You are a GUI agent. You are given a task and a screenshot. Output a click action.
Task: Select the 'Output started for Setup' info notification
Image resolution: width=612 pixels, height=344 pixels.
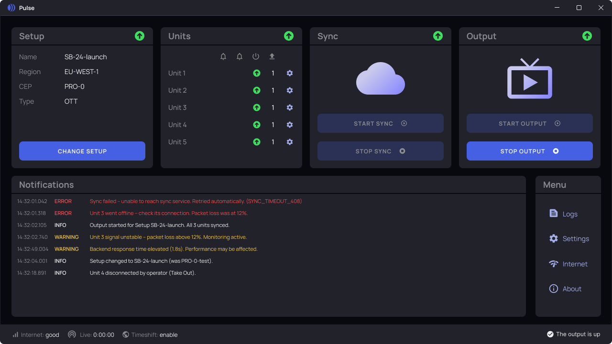tap(269, 225)
